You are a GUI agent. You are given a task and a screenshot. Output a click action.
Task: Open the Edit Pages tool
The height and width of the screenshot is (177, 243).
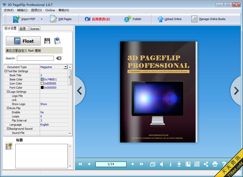(x=61, y=19)
